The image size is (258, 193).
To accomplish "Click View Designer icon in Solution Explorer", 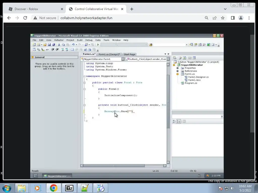I will pos(194,58).
